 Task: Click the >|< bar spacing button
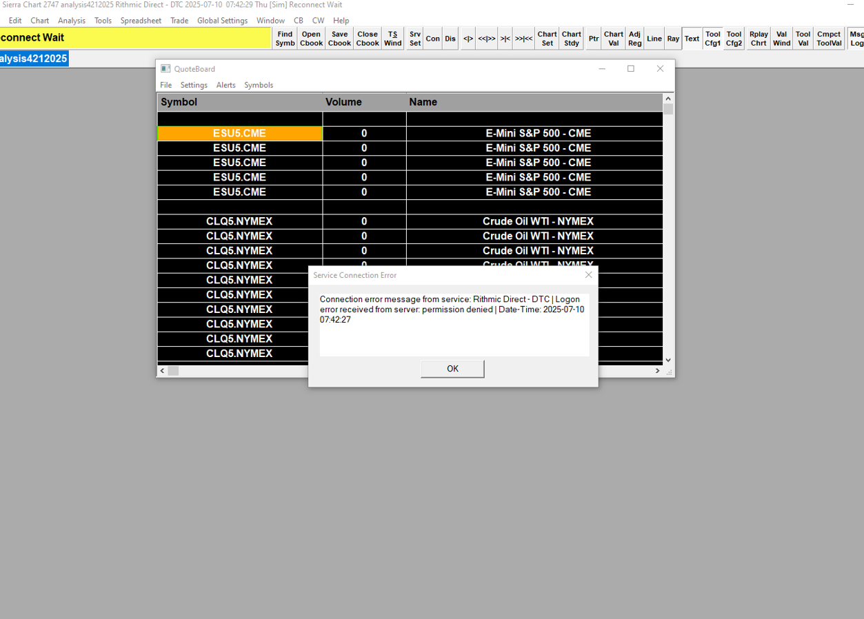pos(505,39)
